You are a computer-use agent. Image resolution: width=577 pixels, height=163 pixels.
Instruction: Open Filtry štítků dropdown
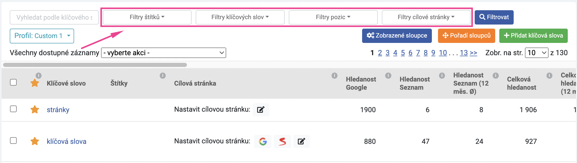pos(147,17)
